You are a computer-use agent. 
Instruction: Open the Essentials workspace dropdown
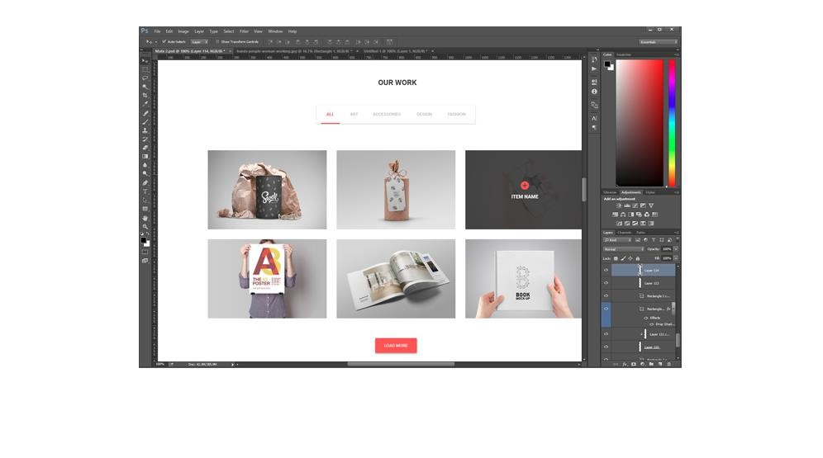[658, 41]
